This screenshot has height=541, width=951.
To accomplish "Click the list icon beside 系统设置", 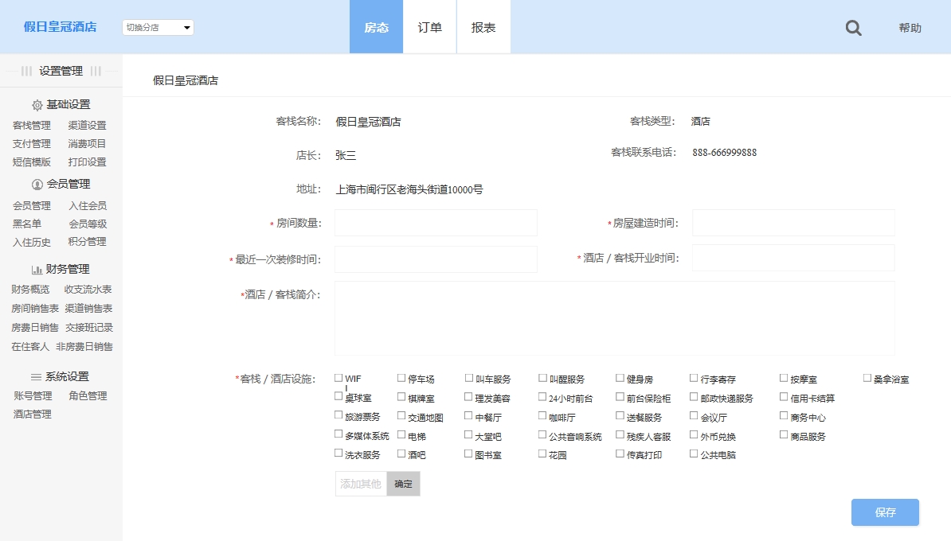I will click(37, 377).
